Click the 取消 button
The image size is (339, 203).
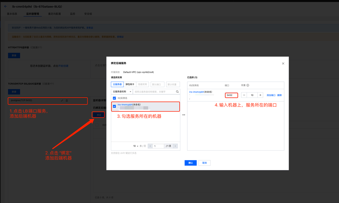204,163
